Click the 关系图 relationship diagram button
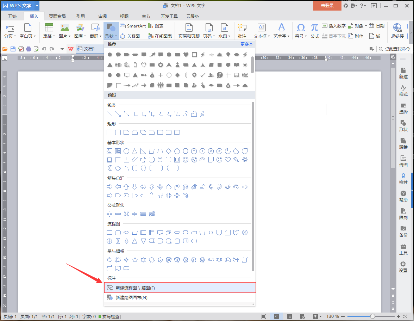This screenshot has height=321, width=414. click(x=130, y=36)
